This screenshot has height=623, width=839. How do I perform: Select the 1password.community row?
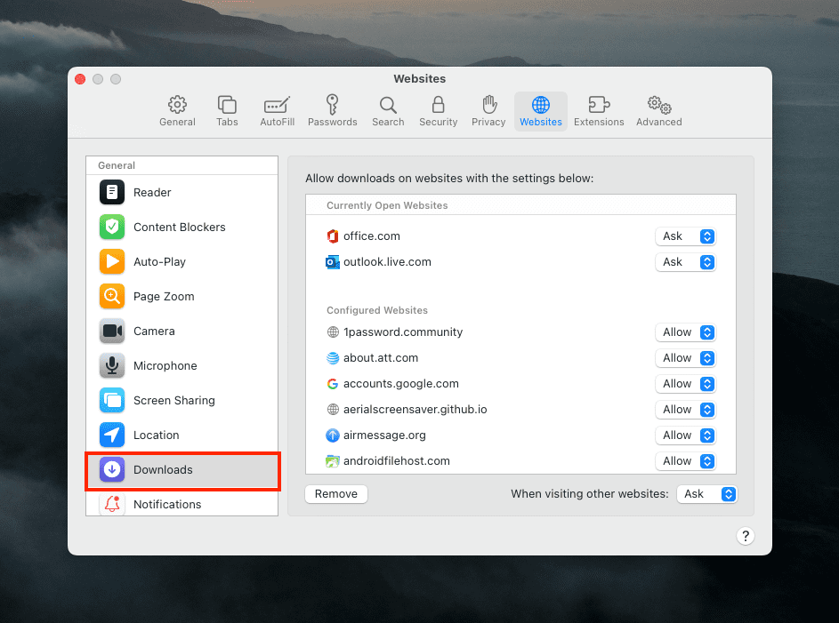[x=520, y=332]
